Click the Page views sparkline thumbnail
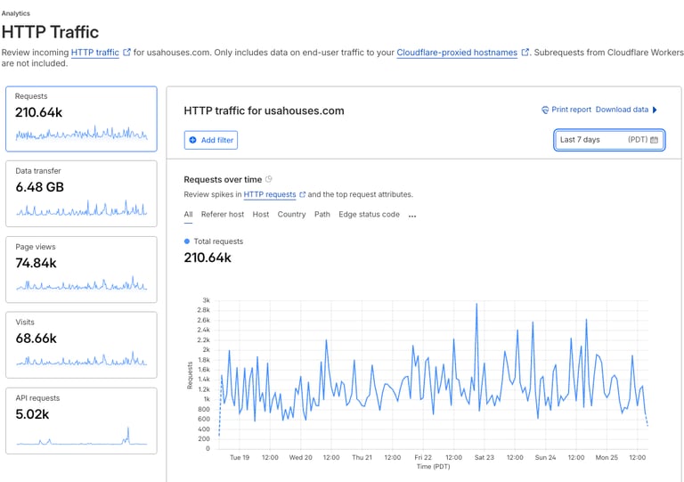Screen dimensions: 684x482 [81, 284]
